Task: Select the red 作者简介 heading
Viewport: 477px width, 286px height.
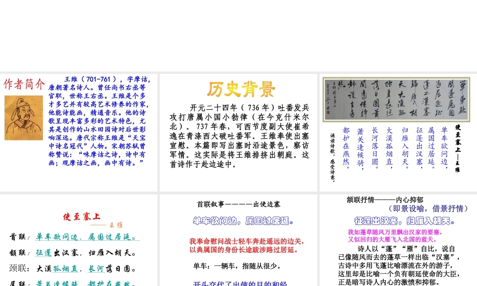Action: pyautogui.click(x=24, y=84)
